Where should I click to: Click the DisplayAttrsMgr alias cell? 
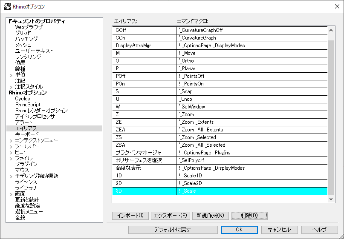pos(145,46)
